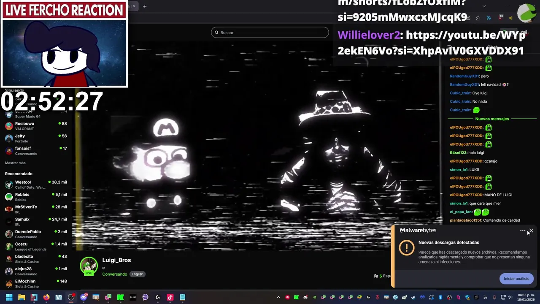Open Robleis recommended channel

click(x=36, y=197)
